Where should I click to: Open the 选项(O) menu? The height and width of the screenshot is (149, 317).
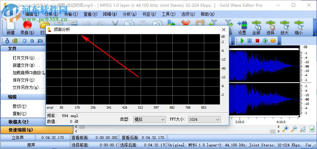tap(188, 14)
